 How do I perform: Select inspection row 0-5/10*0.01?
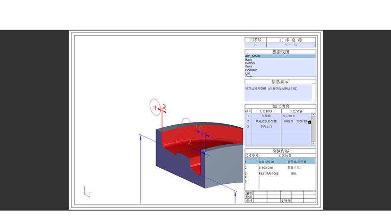267,162
